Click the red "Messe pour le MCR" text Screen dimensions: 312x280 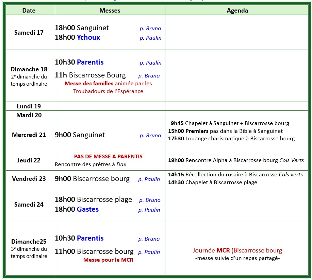[108, 260]
